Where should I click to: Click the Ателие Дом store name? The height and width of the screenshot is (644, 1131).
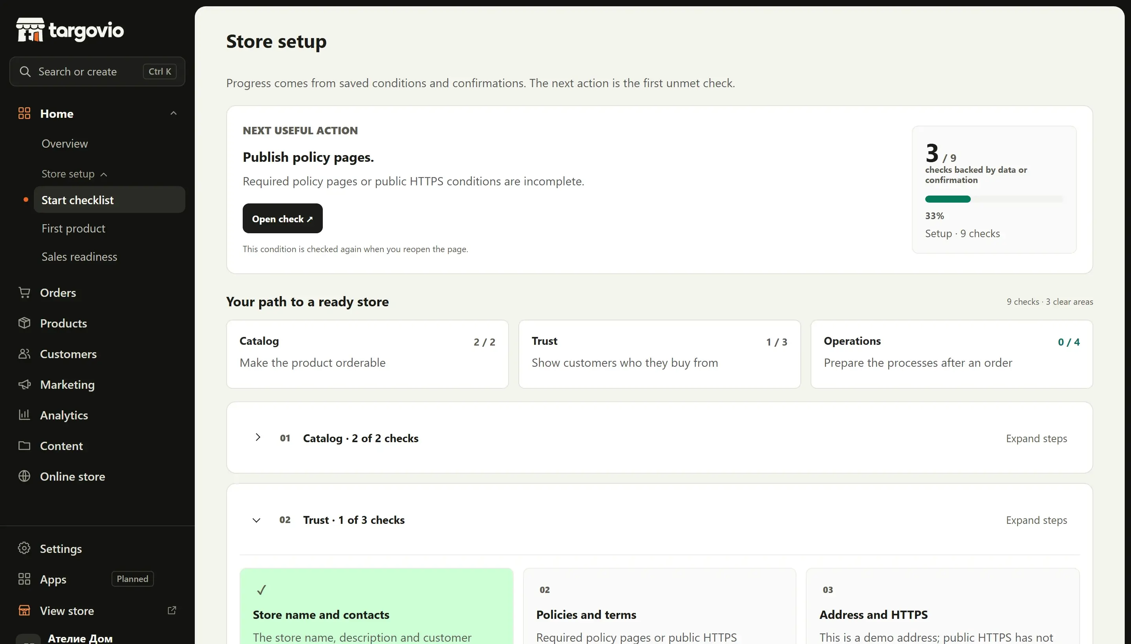point(80,638)
